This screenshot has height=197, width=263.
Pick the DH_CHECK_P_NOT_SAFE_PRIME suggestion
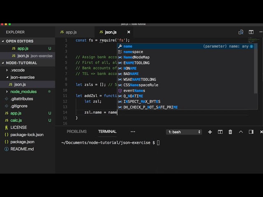(185, 107)
